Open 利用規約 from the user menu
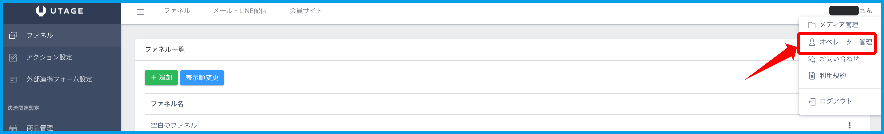This screenshot has height=134, width=884. pos(832,76)
